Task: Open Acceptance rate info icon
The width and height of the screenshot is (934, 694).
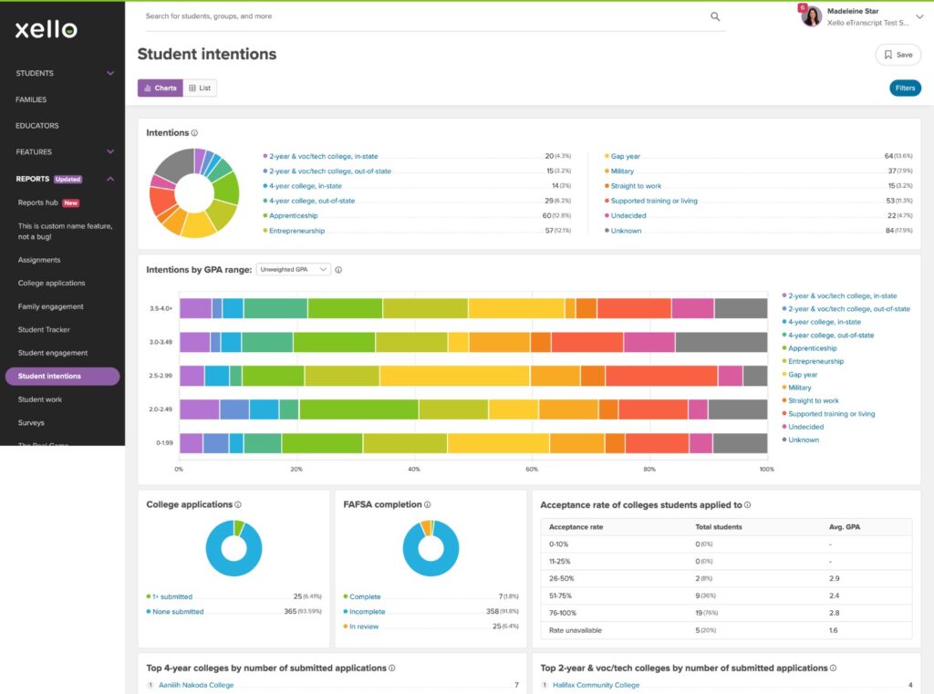Action: click(747, 505)
